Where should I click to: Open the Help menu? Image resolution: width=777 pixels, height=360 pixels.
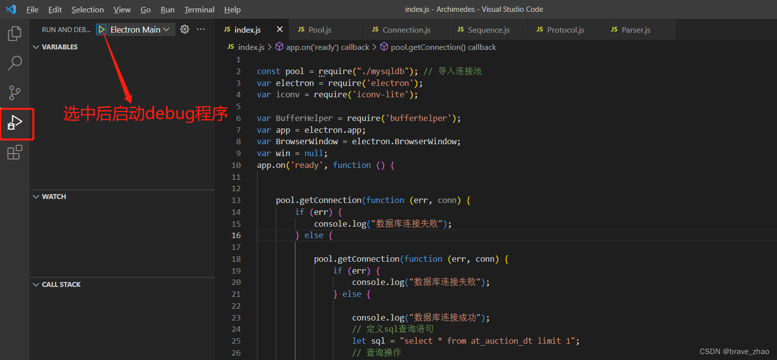[232, 9]
